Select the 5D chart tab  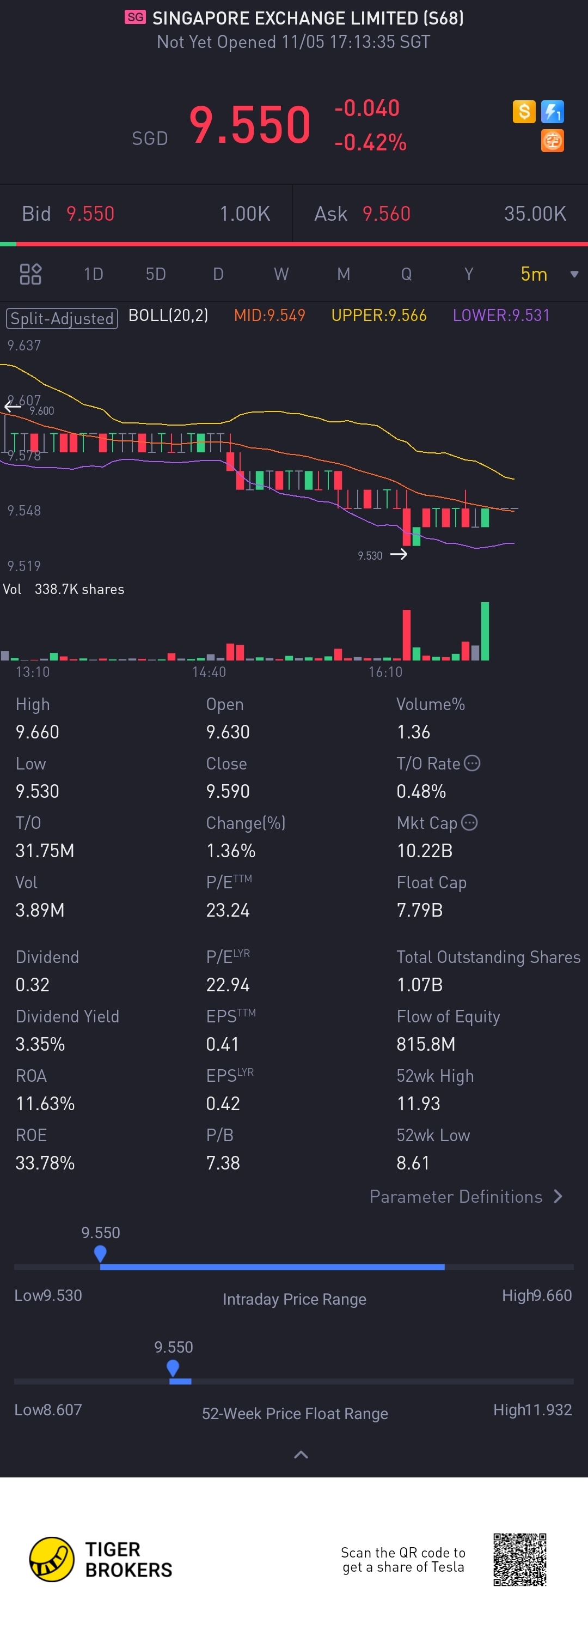click(156, 274)
